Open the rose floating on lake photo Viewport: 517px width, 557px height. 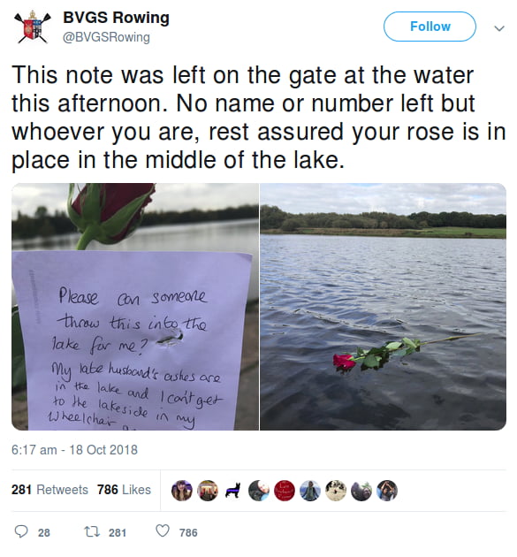(x=384, y=307)
